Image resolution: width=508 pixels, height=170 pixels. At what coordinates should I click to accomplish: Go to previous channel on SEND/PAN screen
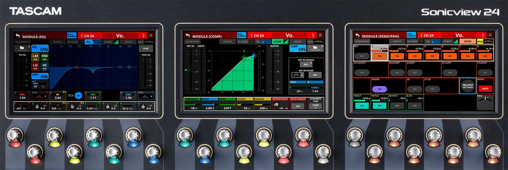[x=421, y=35]
